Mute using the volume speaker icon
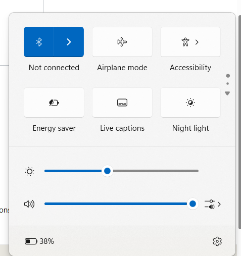Viewport: 241px width, 256px height. [29, 204]
